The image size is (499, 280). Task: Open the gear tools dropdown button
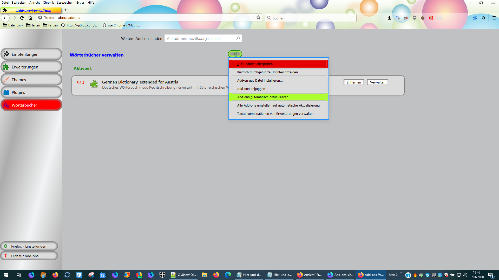point(235,54)
